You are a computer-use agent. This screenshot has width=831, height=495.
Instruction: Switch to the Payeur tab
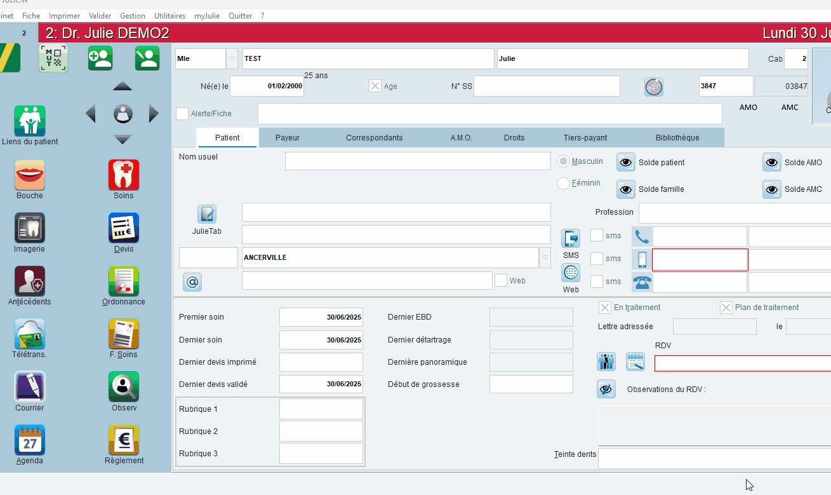coord(288,138)
